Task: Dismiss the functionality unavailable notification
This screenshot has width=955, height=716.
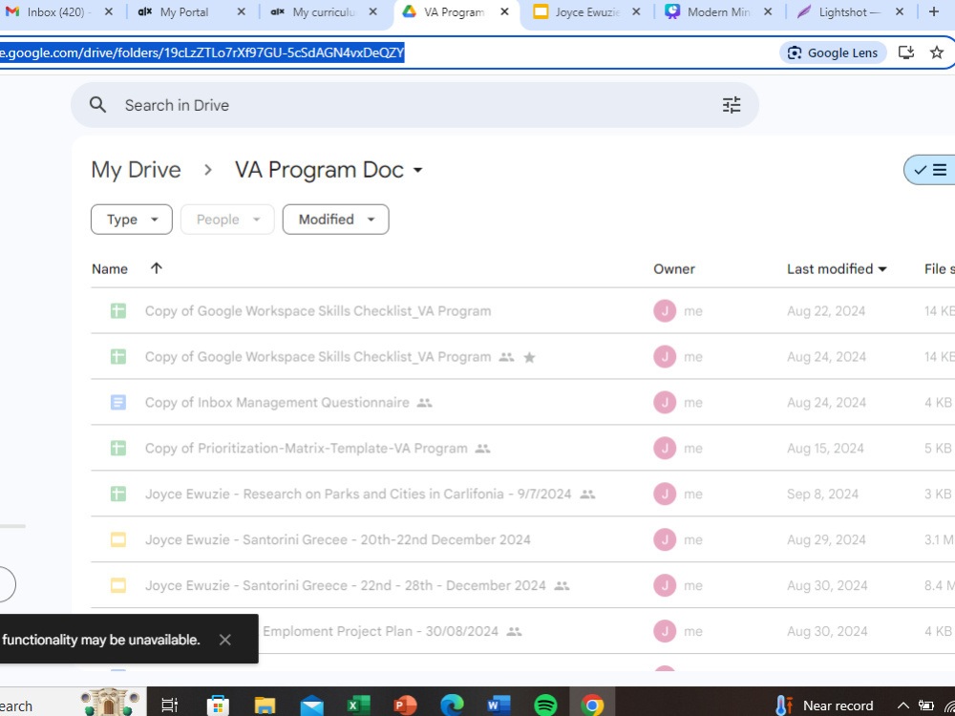Action: [224, 640]
